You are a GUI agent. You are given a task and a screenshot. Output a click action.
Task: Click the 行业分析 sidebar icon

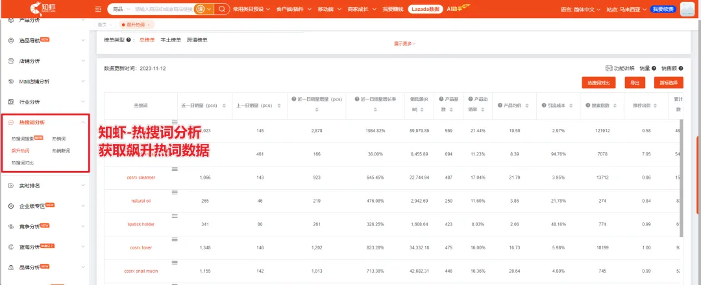coord(11,102)
